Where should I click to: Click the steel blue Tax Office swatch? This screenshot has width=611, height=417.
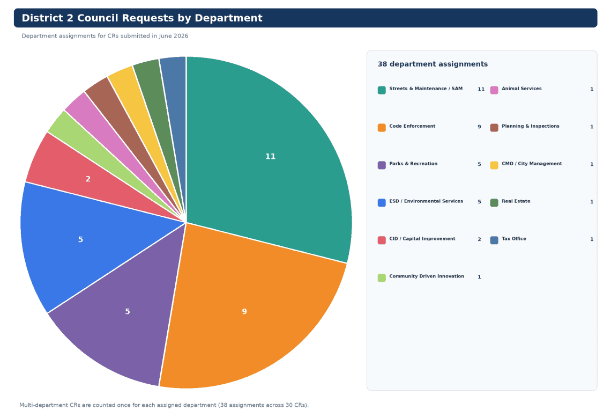pos(494,240)
